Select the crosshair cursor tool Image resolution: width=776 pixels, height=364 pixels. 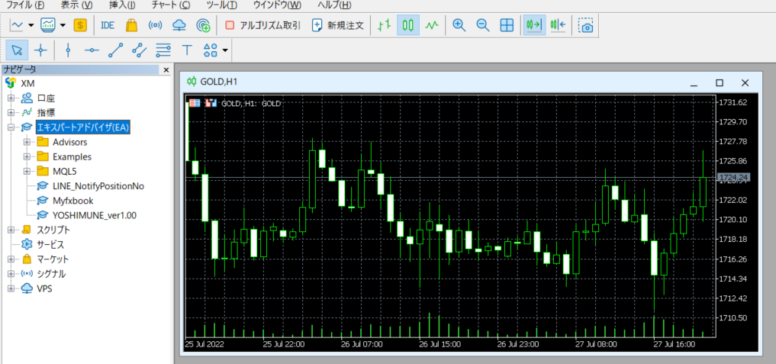pos(40,50)
